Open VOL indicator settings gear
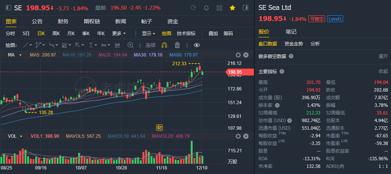Screen dimensions: 391x174 pos(238,136)
